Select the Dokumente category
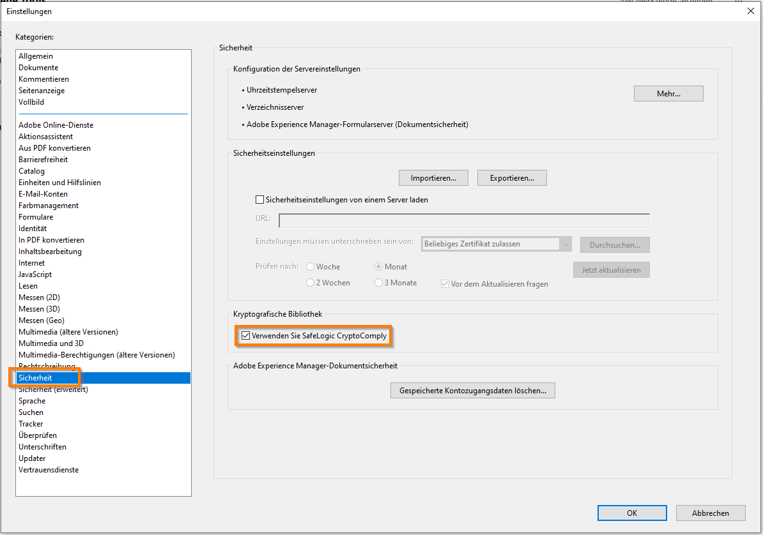The image size is (763, 535). [38, 68]
